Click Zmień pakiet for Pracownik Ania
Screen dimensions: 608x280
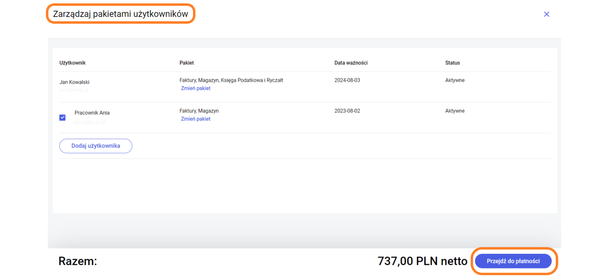click(x=195, y=119)
